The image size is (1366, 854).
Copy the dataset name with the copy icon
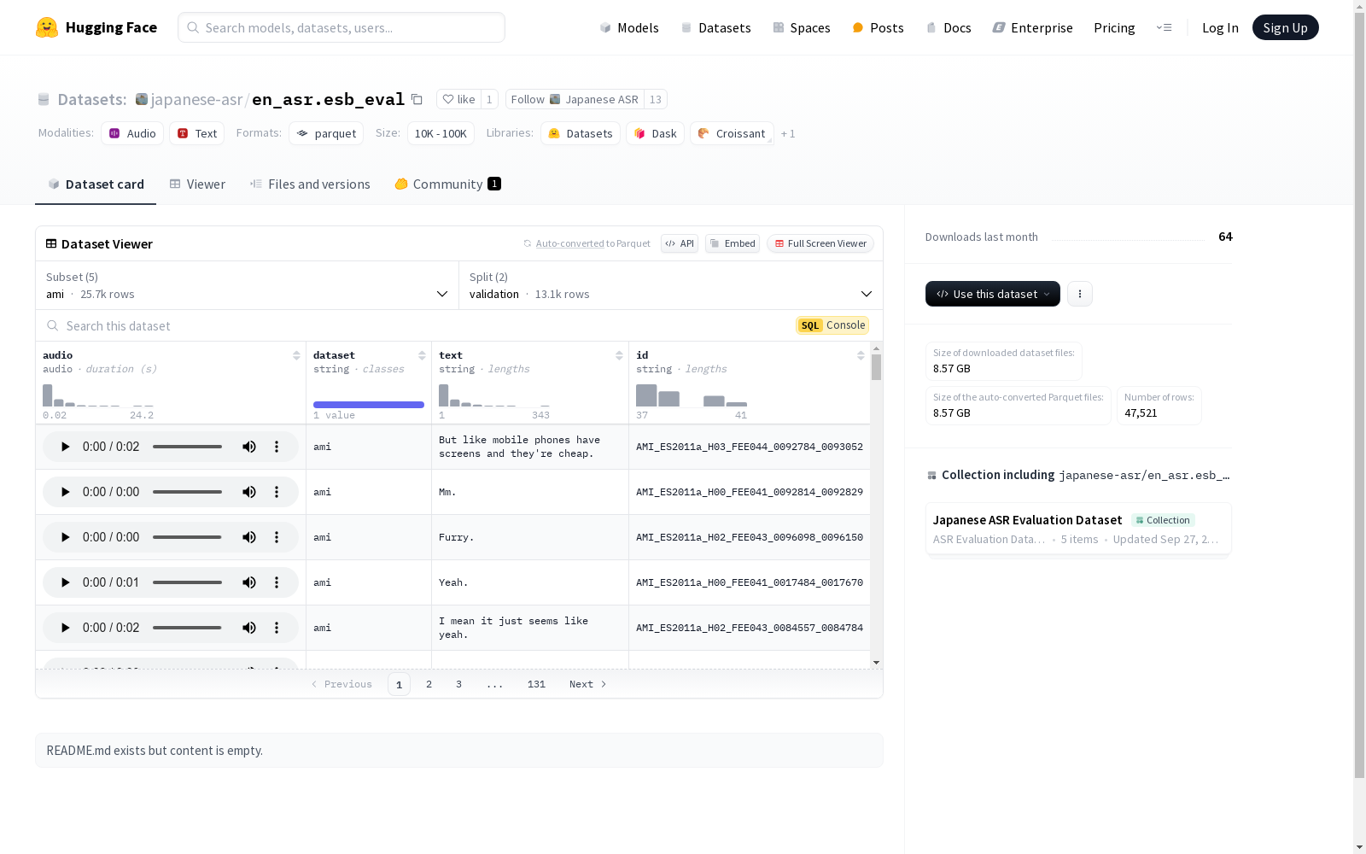(417, 99)
